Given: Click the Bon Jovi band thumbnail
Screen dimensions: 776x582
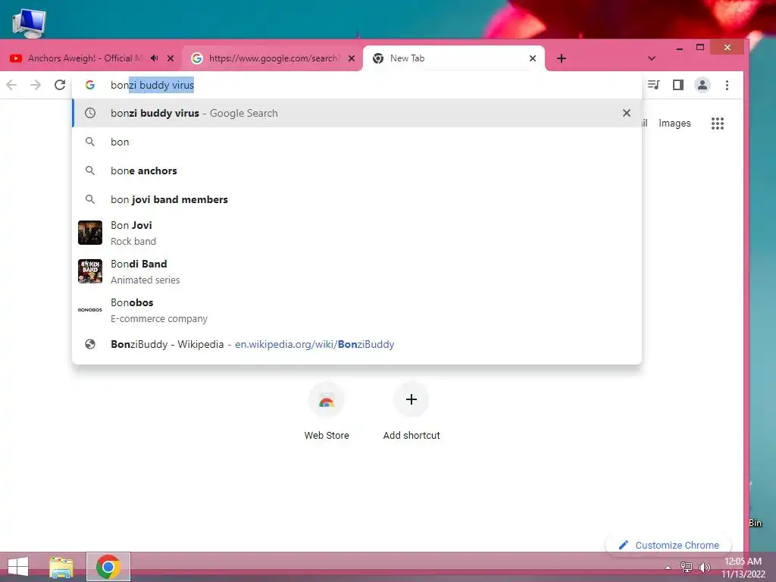Looking at the screenshot, I should point(90,233).
